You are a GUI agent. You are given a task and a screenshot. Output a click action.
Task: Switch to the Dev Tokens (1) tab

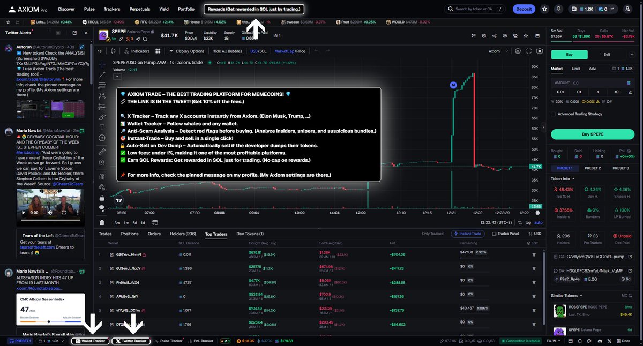pos(250,234)
